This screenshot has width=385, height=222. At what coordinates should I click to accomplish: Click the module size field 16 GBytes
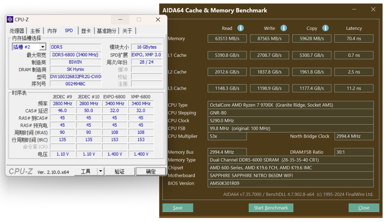point(146,47)
